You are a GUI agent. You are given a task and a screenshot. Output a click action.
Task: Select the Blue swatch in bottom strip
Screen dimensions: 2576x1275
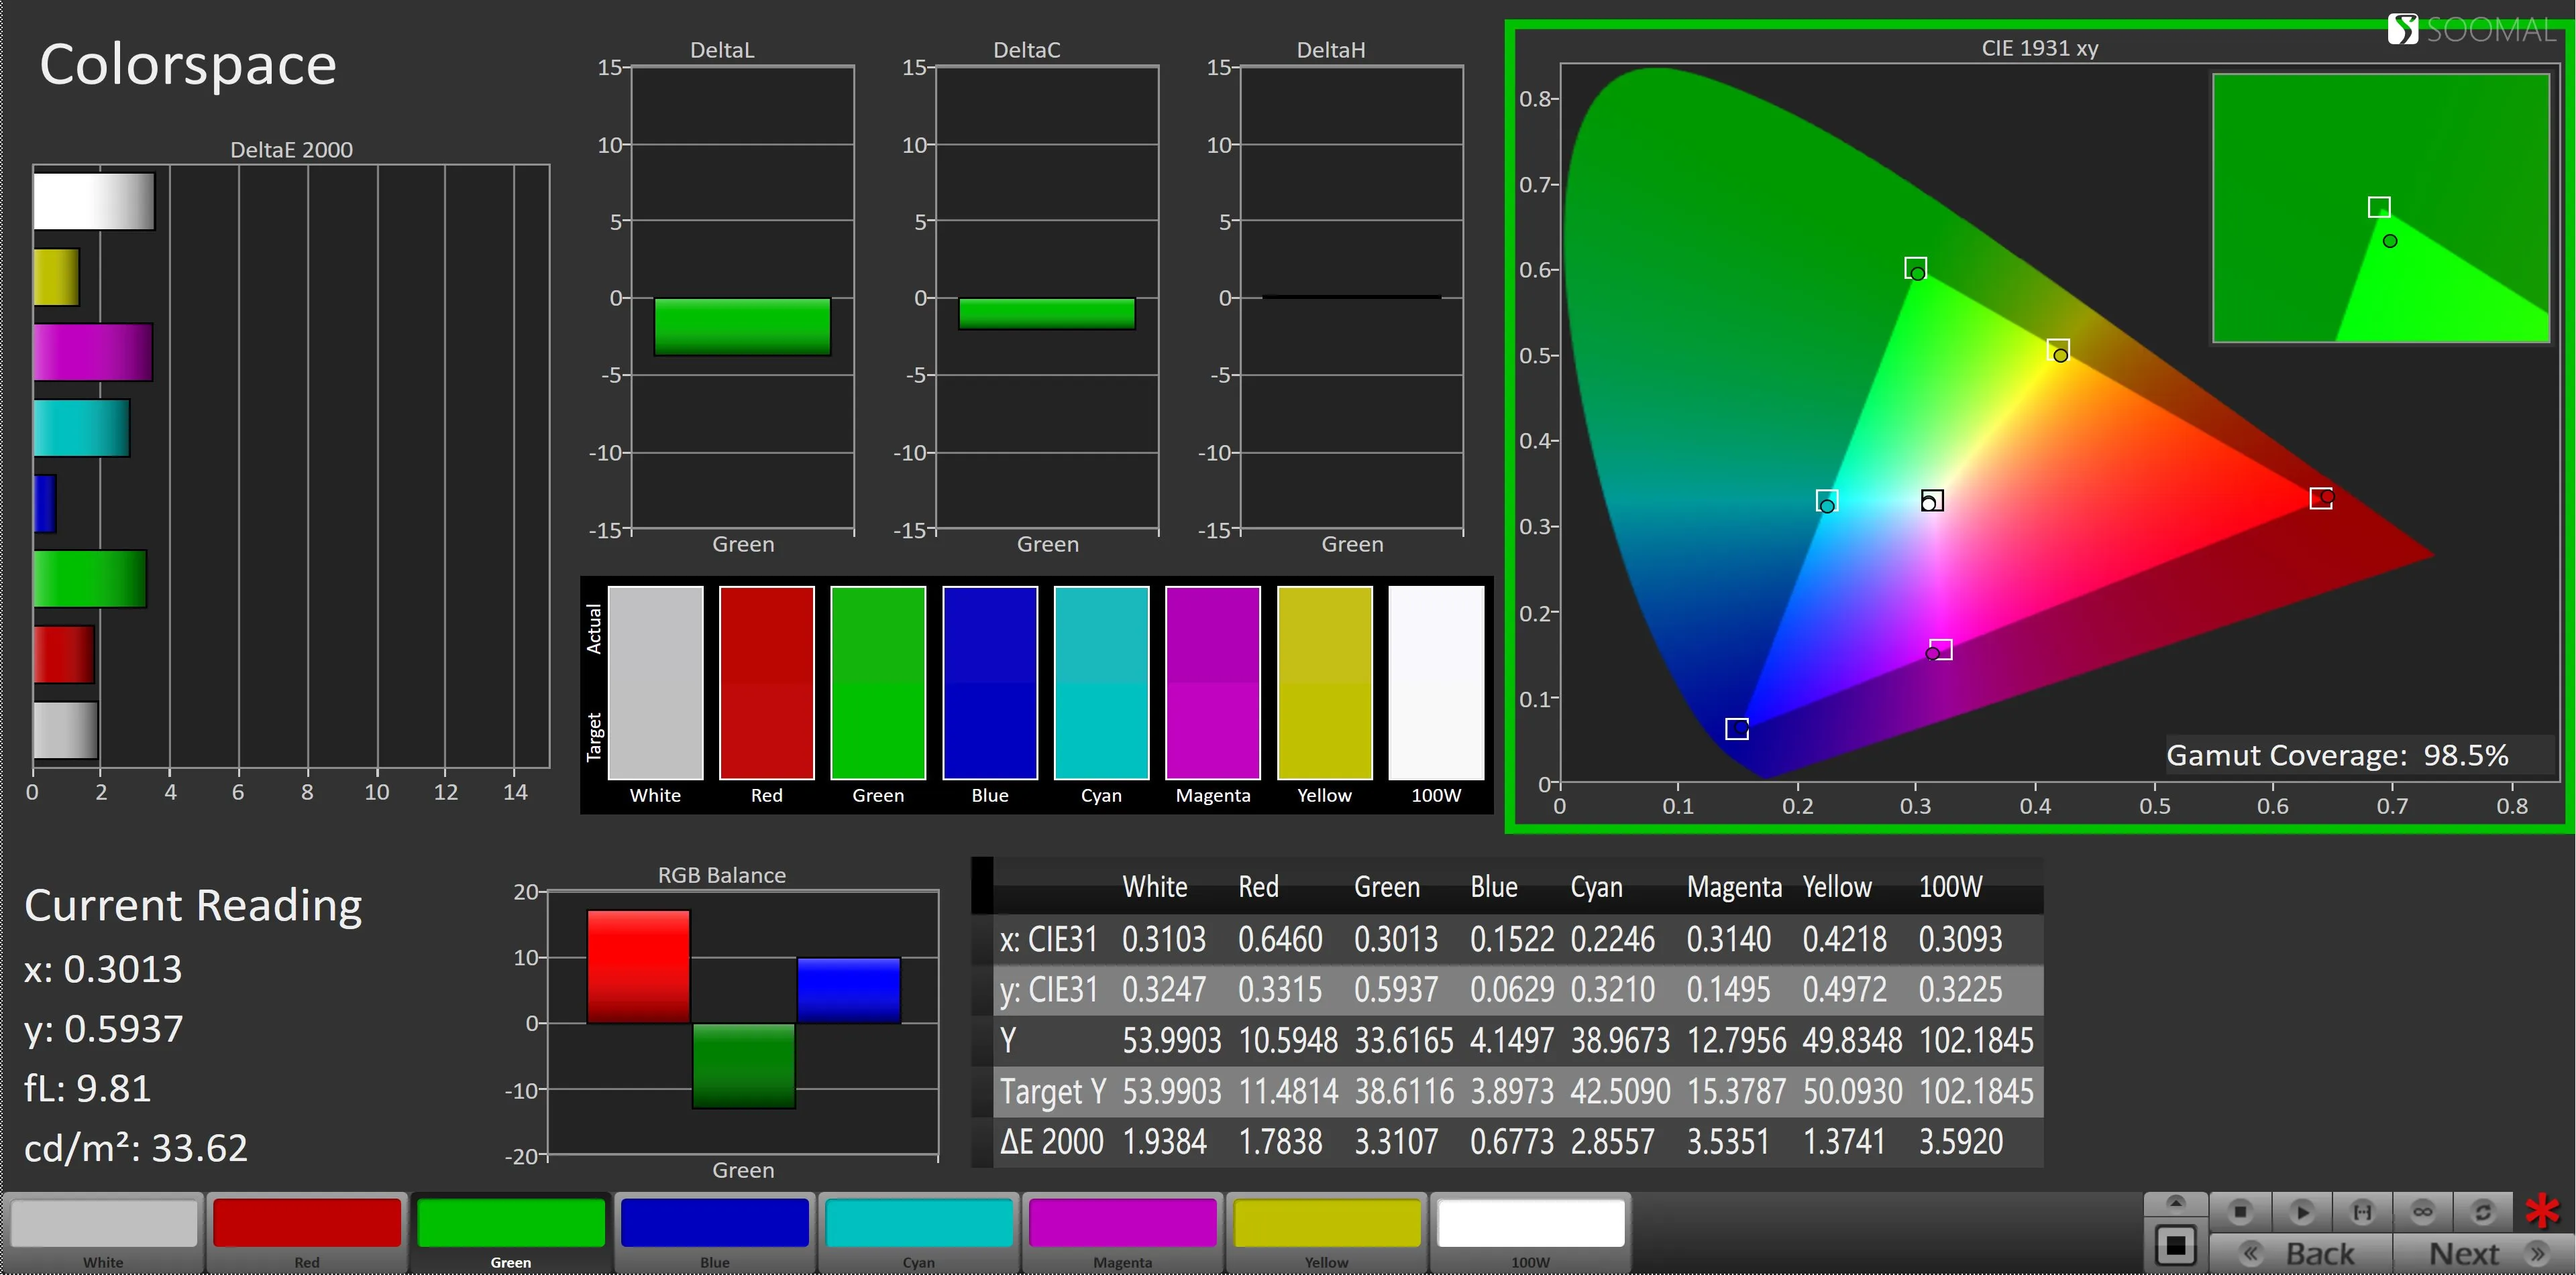point(715,1232)
